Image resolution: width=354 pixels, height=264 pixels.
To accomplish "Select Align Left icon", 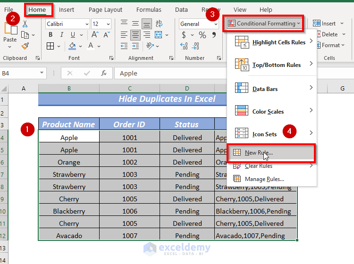I will pyautogui.click(x=124, y=35).
